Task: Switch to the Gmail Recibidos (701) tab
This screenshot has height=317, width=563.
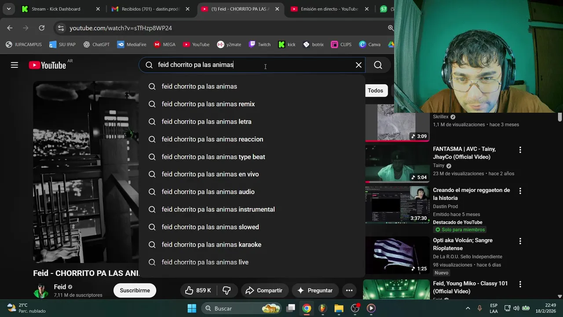Action: (x=151, y=9)
